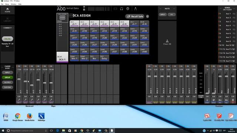
Task: Toggle CUE on DCA 3 strip
Action: coord(162,96)
